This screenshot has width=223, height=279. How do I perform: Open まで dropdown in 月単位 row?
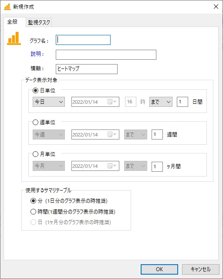[135, 166]
